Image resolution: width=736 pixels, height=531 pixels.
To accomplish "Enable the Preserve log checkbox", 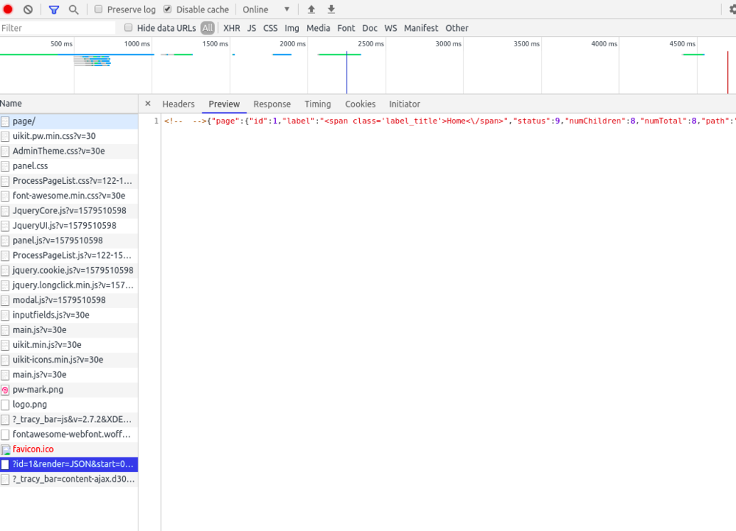I will tap(99, 10).
